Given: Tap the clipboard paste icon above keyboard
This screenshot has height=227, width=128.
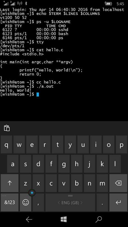Looking at the screenshot, I should click(x=7, y=128).
